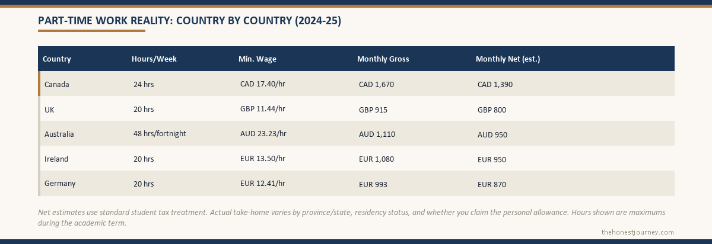Screen dimensions: 712x244
Task: Select the Australia row label
Action: point(59,134)
